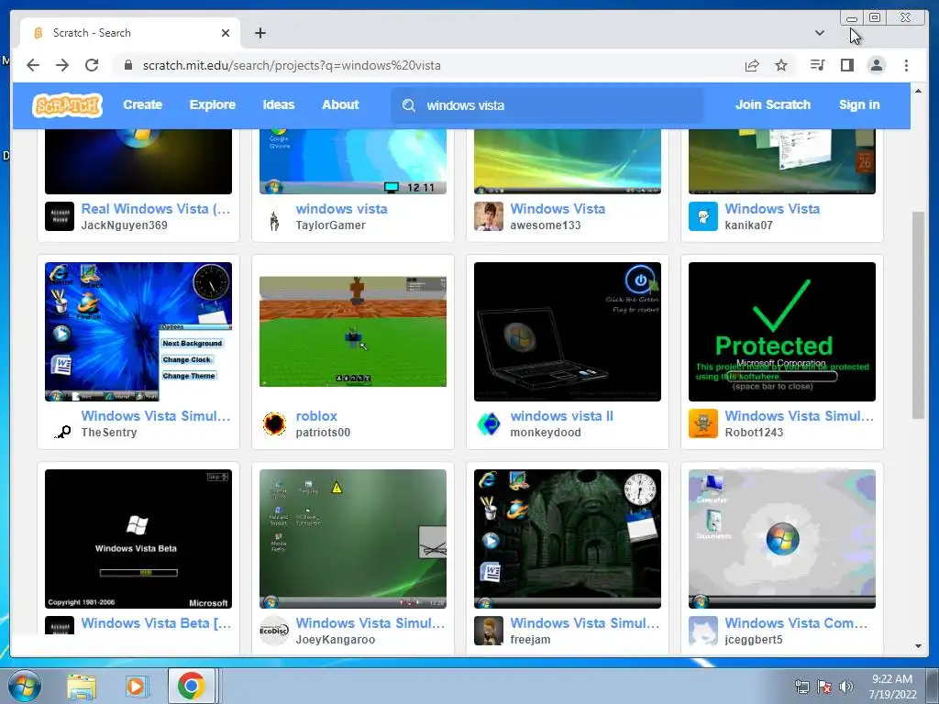Screen dimensions: 939x704
Task: Open jceggbert5 grey desktop thumbnail
Action: 781,539
